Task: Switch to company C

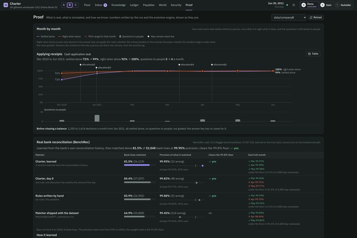Action: tap(76, 5)
